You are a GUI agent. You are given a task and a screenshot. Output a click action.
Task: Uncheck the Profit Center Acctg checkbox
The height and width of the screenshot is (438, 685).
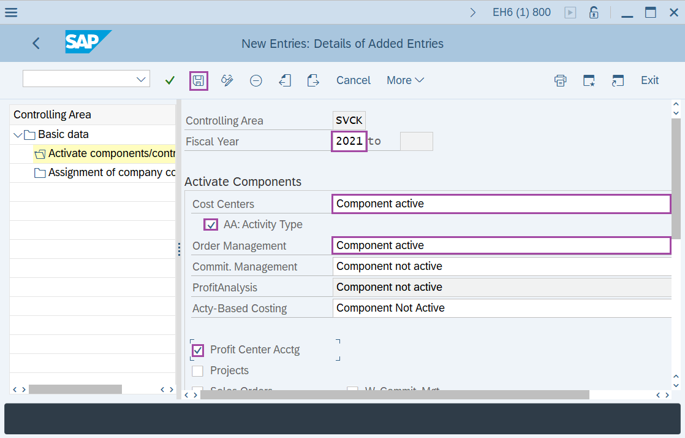pos(198,350)
